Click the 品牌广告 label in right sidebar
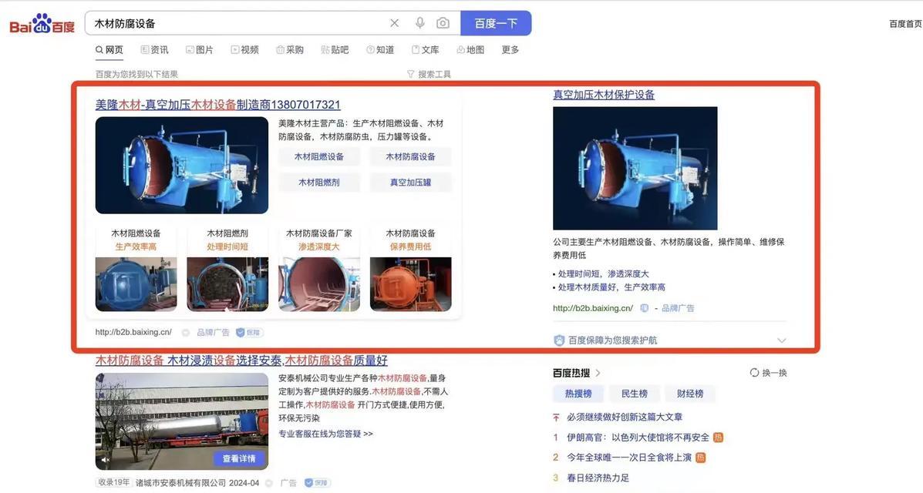923x493 pixels. click(x=678, y=308)
